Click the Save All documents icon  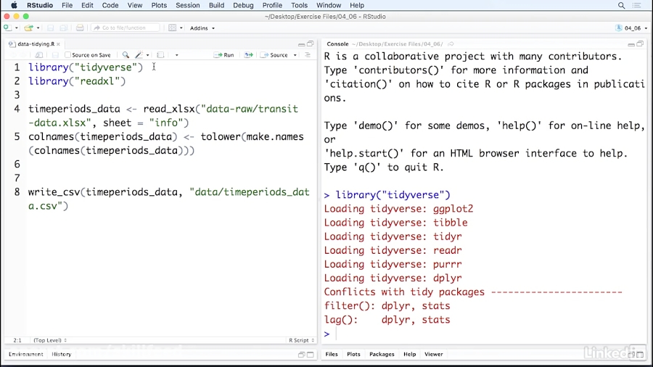pos(64,28)
